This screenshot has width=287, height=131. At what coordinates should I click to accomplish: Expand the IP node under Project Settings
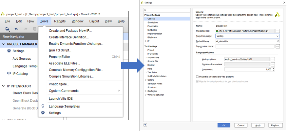[x=146, y=41]
